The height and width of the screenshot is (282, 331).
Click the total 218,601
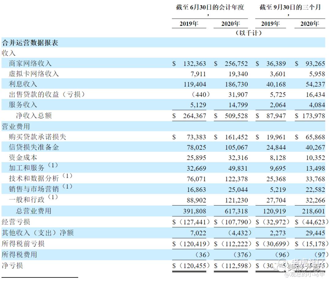point(314,211)
